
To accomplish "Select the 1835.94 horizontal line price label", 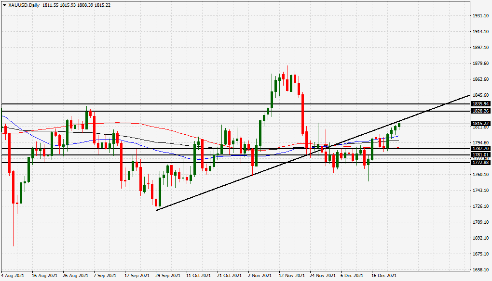I will point(480,104).
